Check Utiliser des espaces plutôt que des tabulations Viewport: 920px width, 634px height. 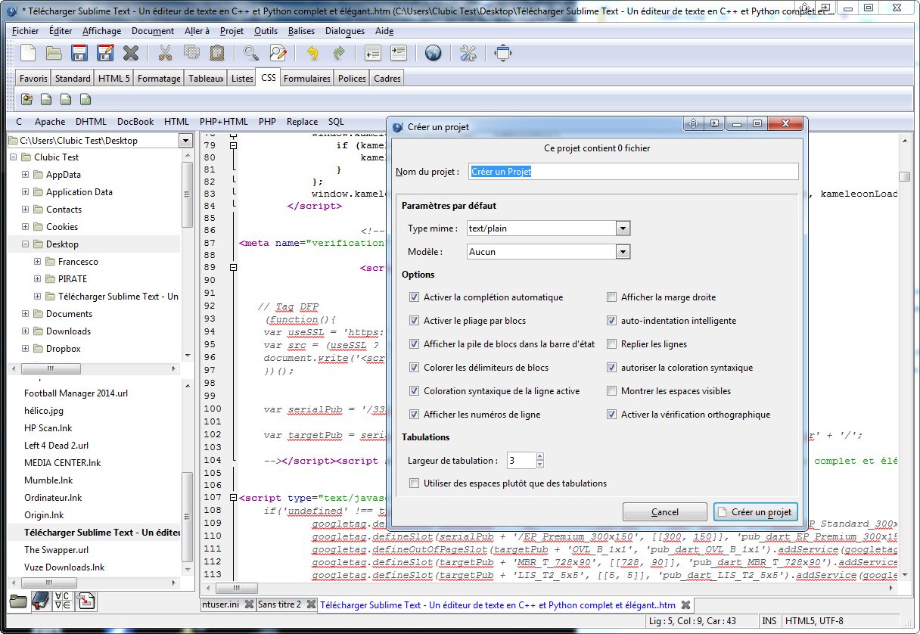click(414, 483)
